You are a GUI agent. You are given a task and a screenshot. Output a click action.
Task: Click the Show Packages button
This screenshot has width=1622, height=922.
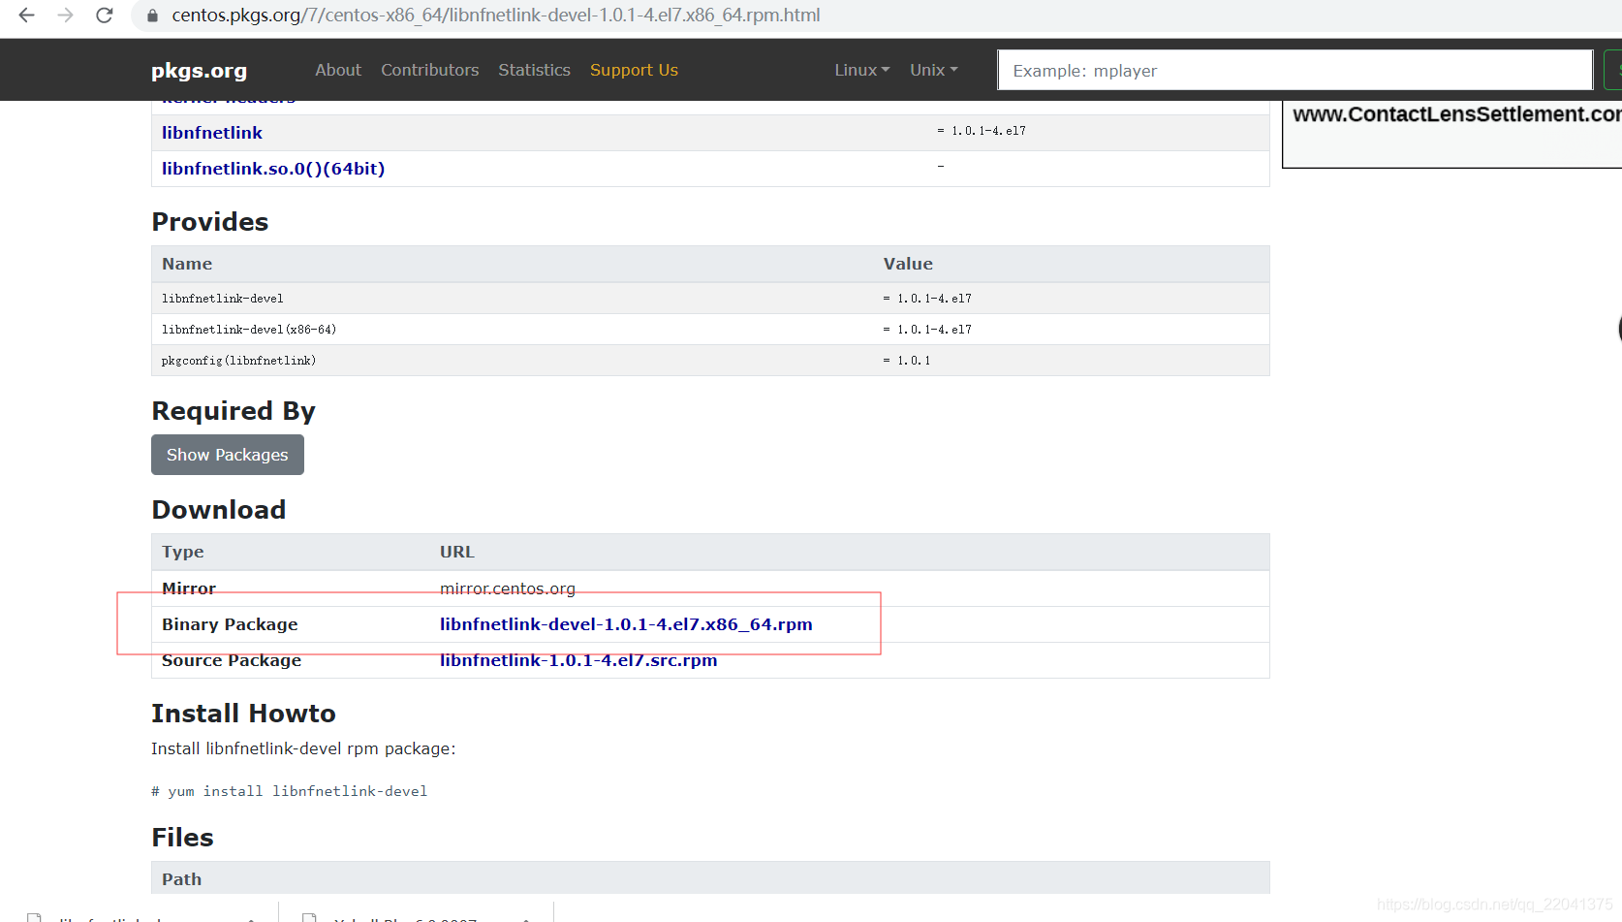(x=228, y=455)
